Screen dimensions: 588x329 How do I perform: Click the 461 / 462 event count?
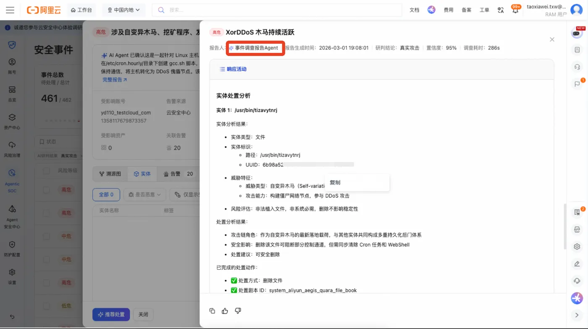[56, 99]
